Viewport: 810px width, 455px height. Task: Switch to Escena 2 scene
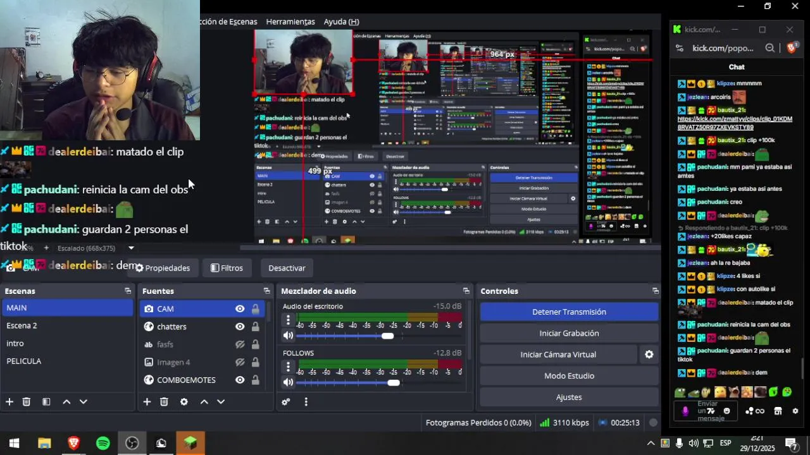[67, 325]
